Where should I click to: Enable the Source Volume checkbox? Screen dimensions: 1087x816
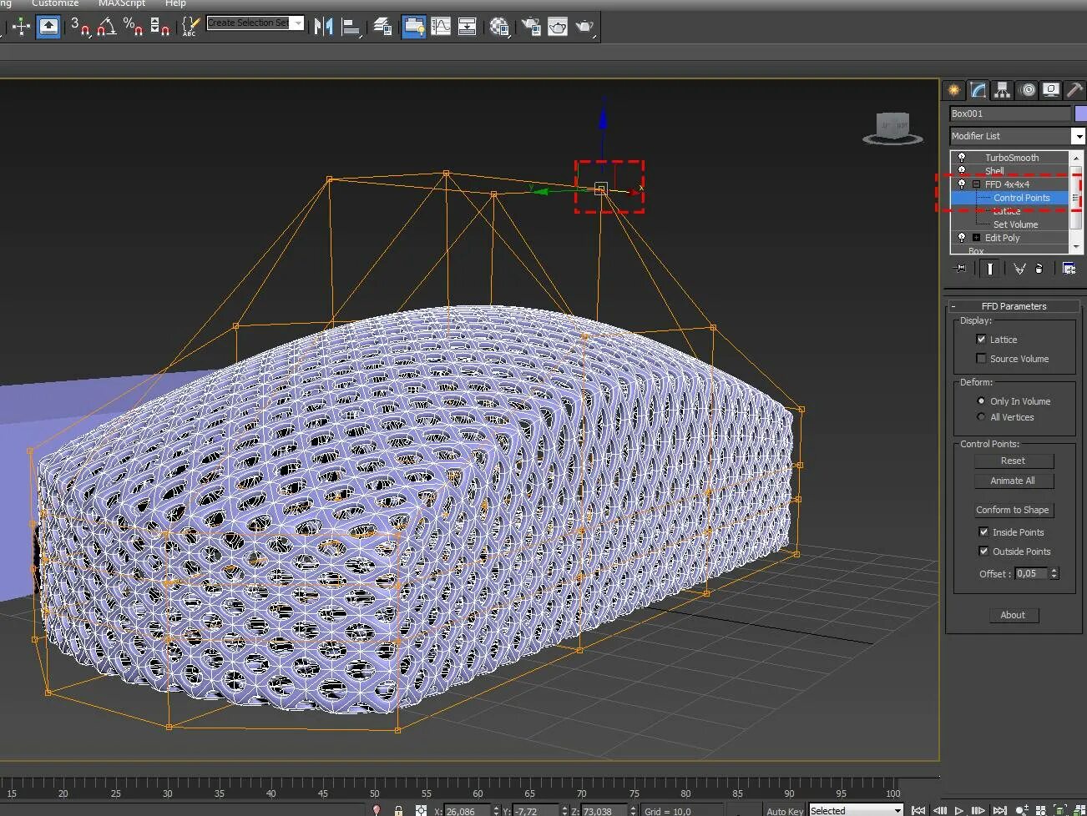(982, 359)
